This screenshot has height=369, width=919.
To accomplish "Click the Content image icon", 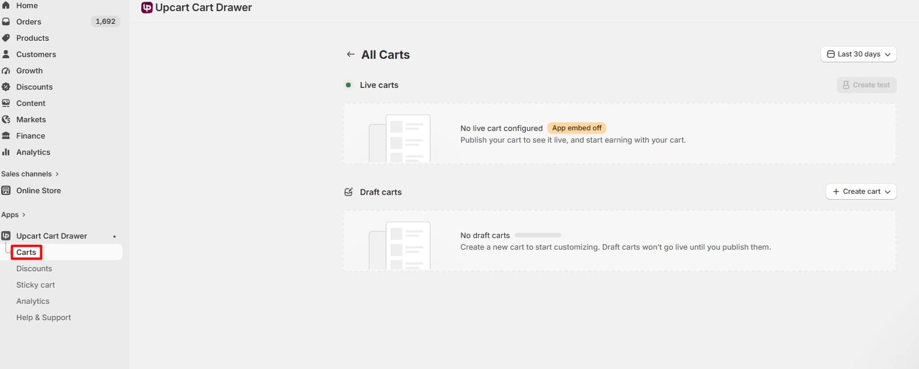I will point(6,103).
